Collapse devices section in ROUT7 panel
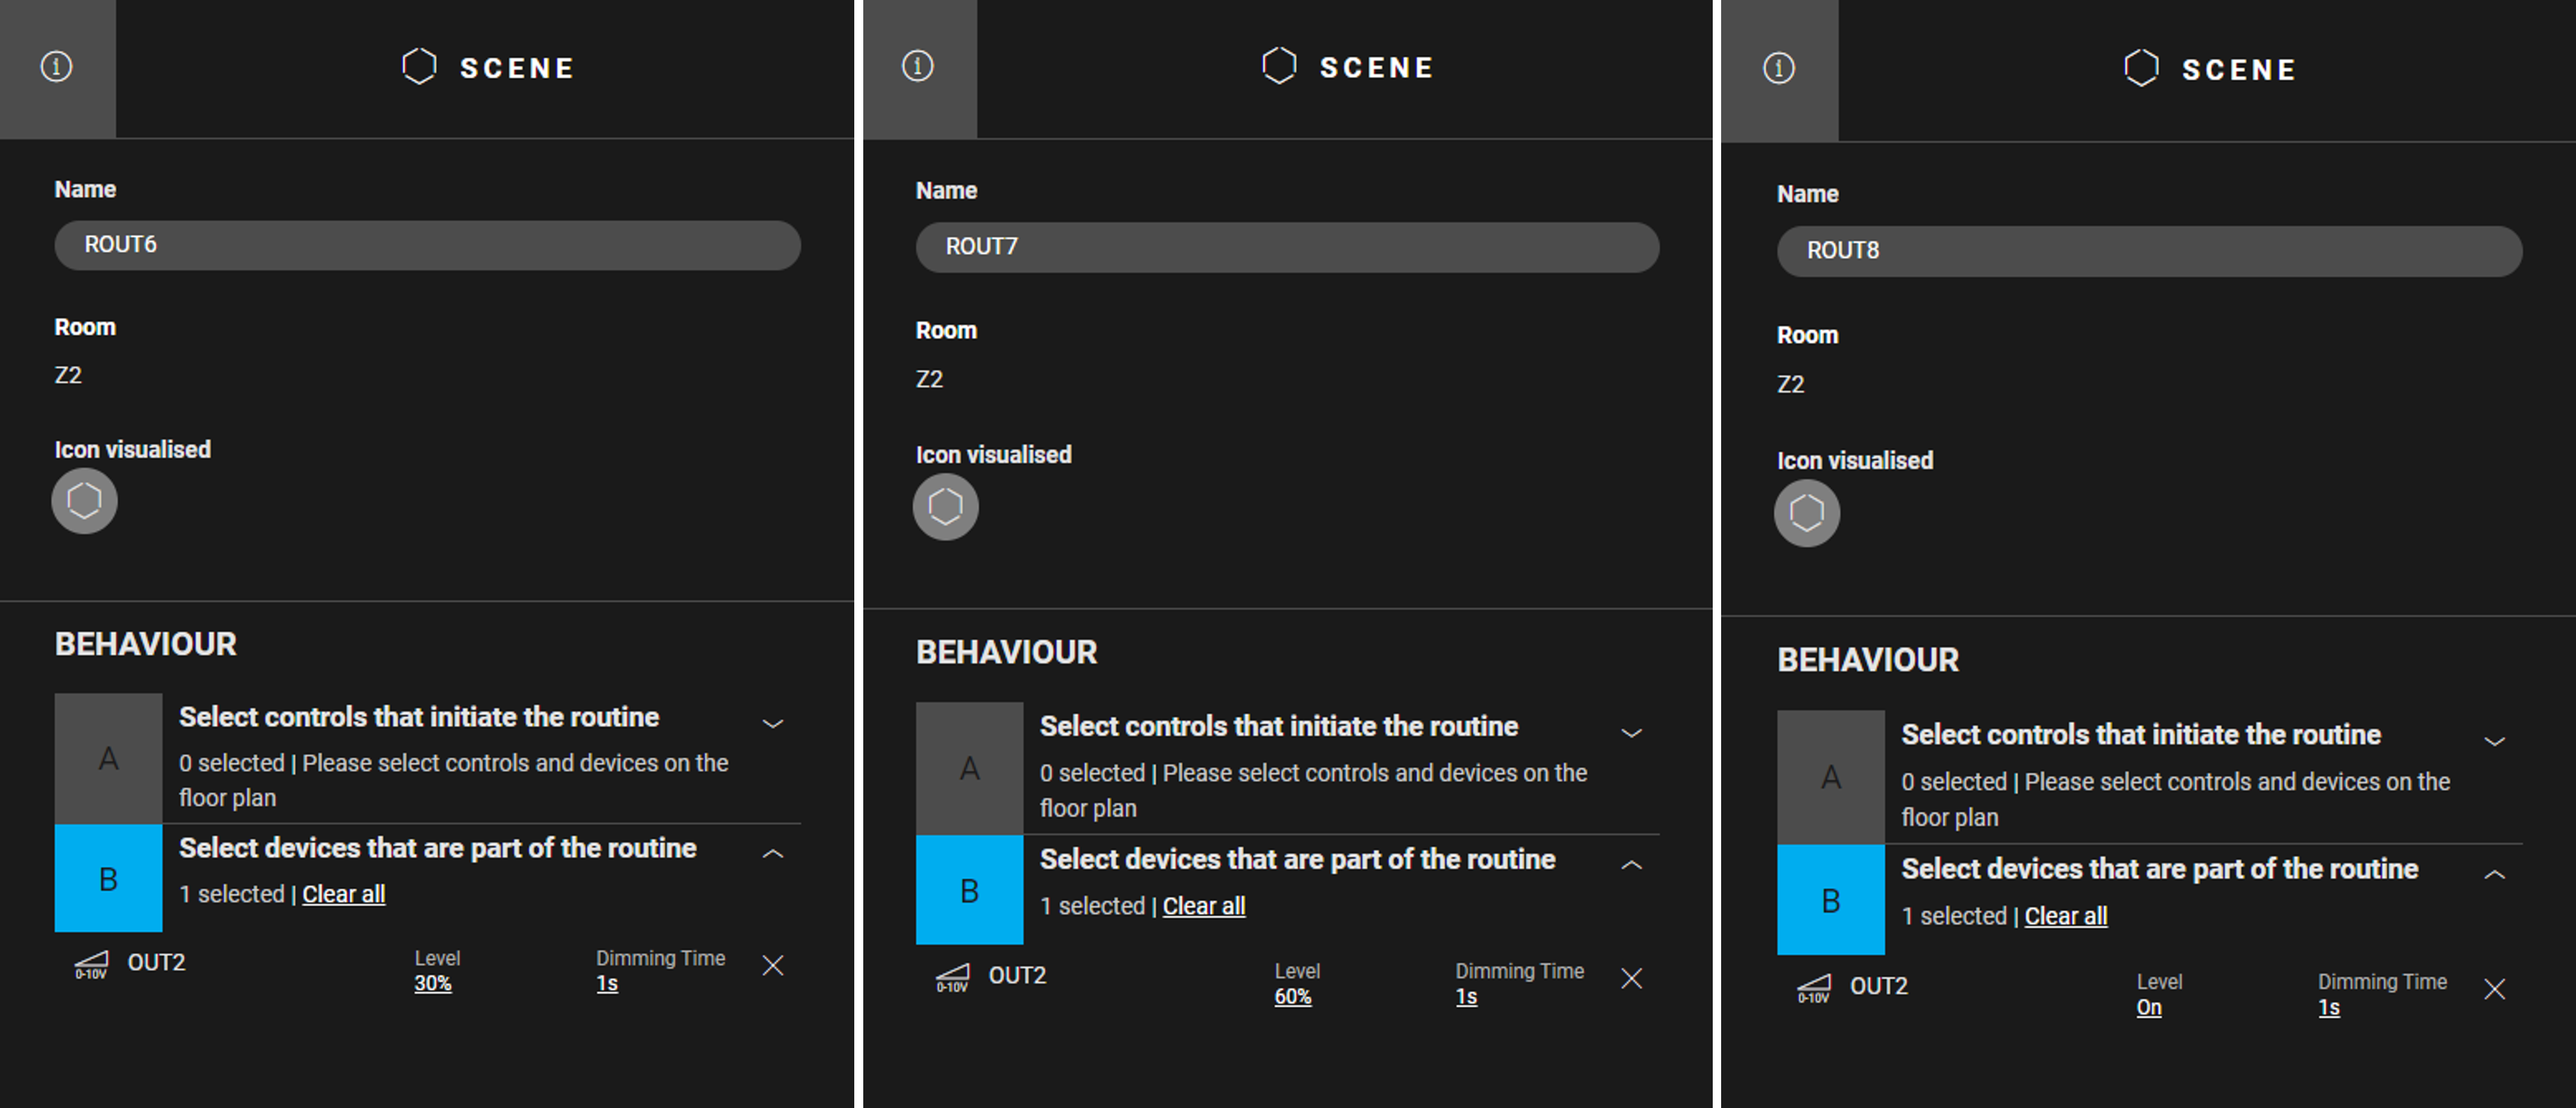 (x=1632, y=865)
